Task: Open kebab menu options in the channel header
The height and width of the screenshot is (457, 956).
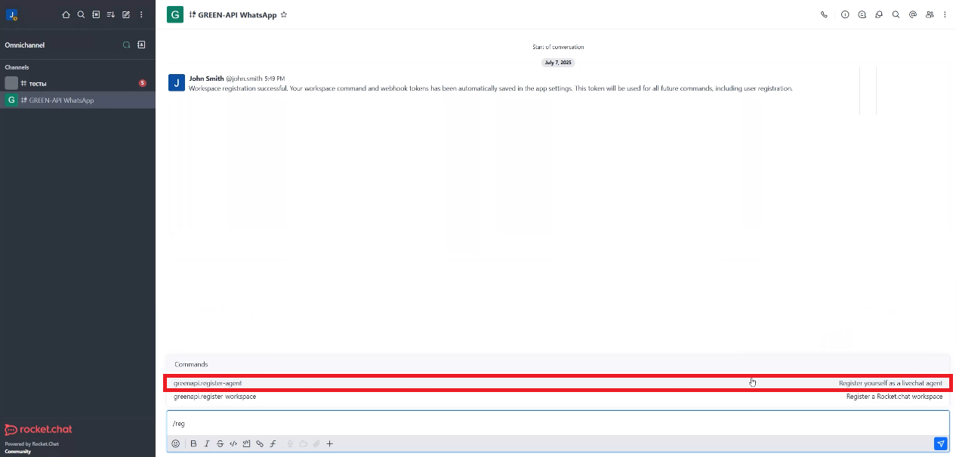Action: (945, 14)
